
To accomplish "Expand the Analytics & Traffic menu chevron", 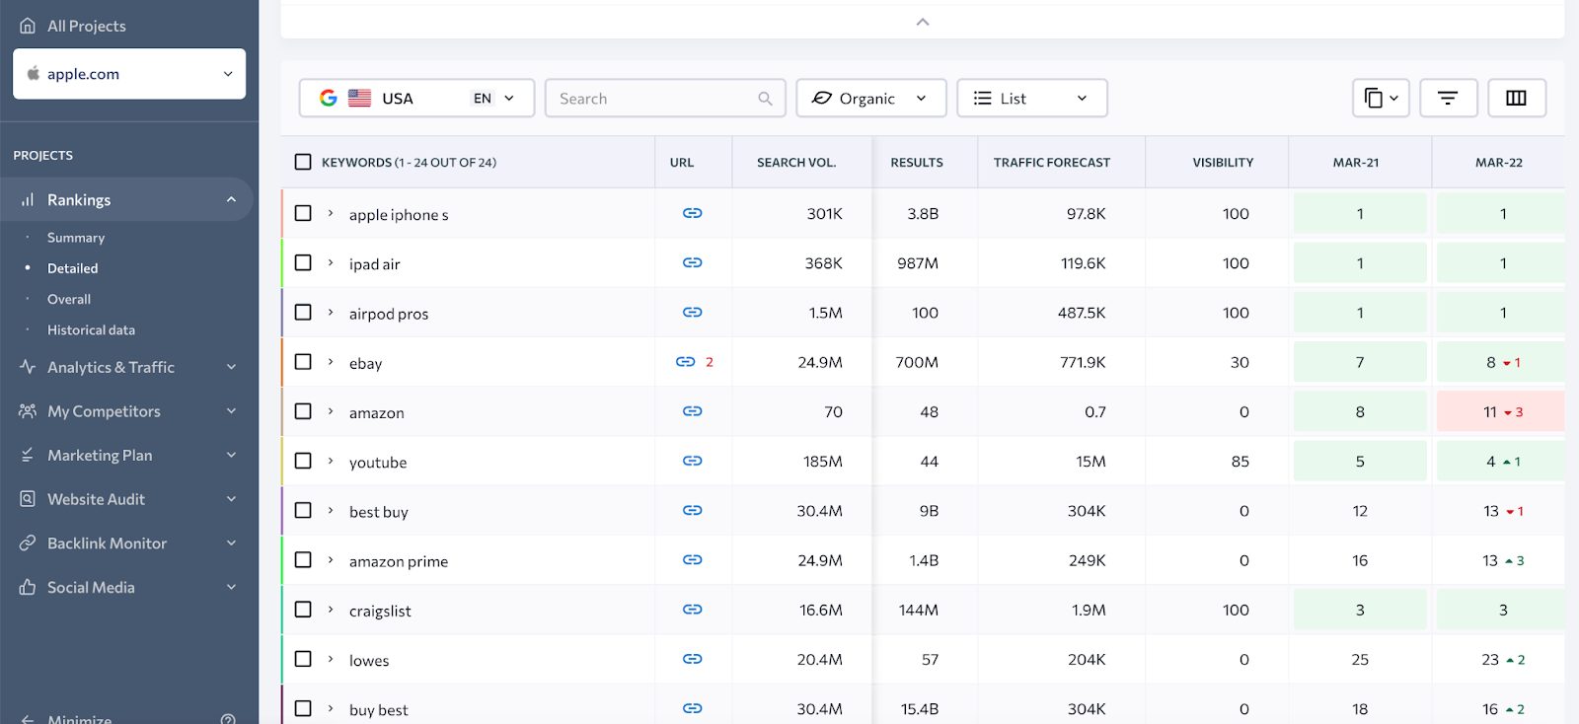I will [x=231, y=367].
